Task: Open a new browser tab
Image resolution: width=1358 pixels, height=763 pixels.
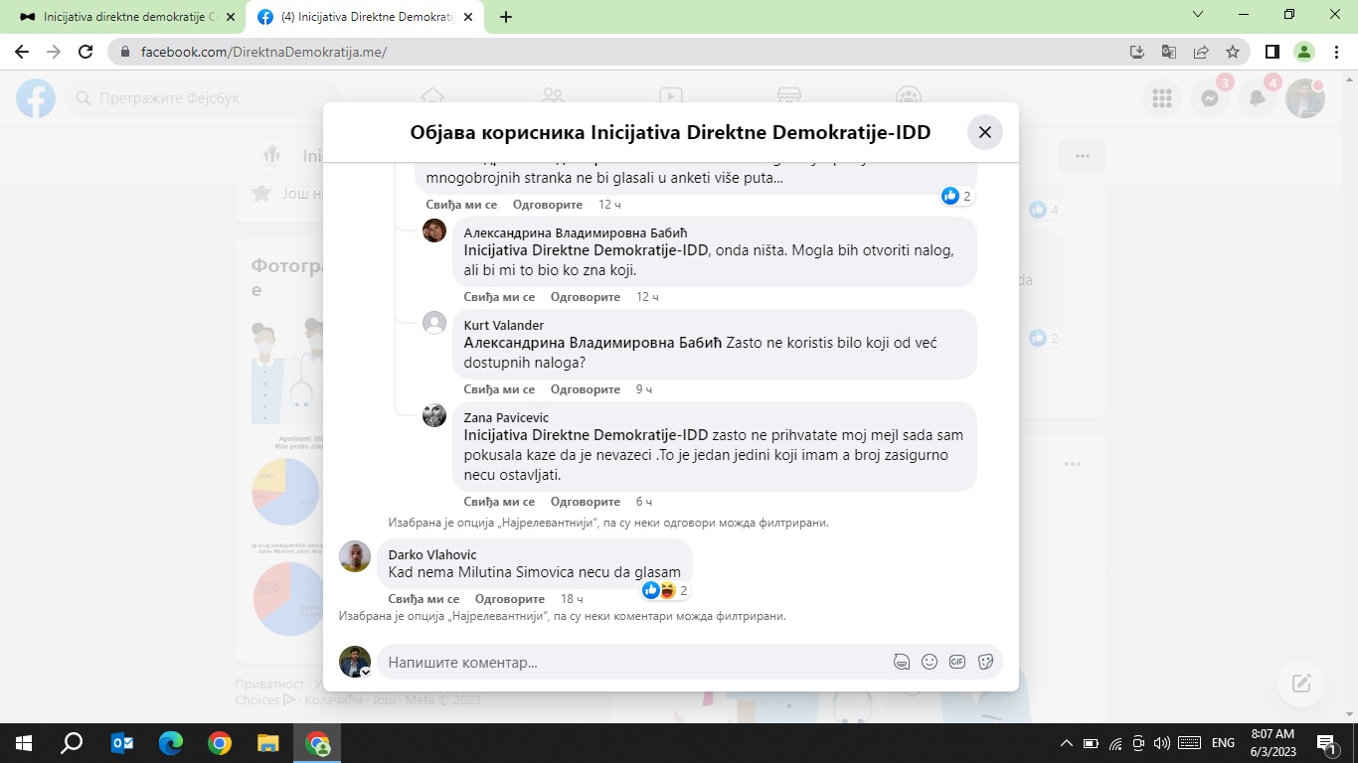Action: [x=506, y=17]
